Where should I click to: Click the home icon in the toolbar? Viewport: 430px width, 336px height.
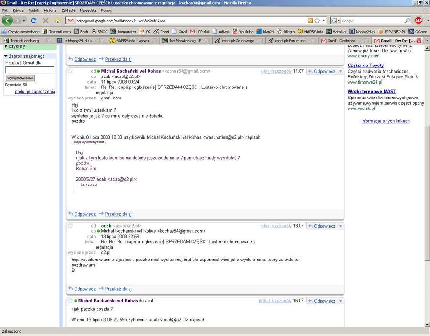(58, 21)
